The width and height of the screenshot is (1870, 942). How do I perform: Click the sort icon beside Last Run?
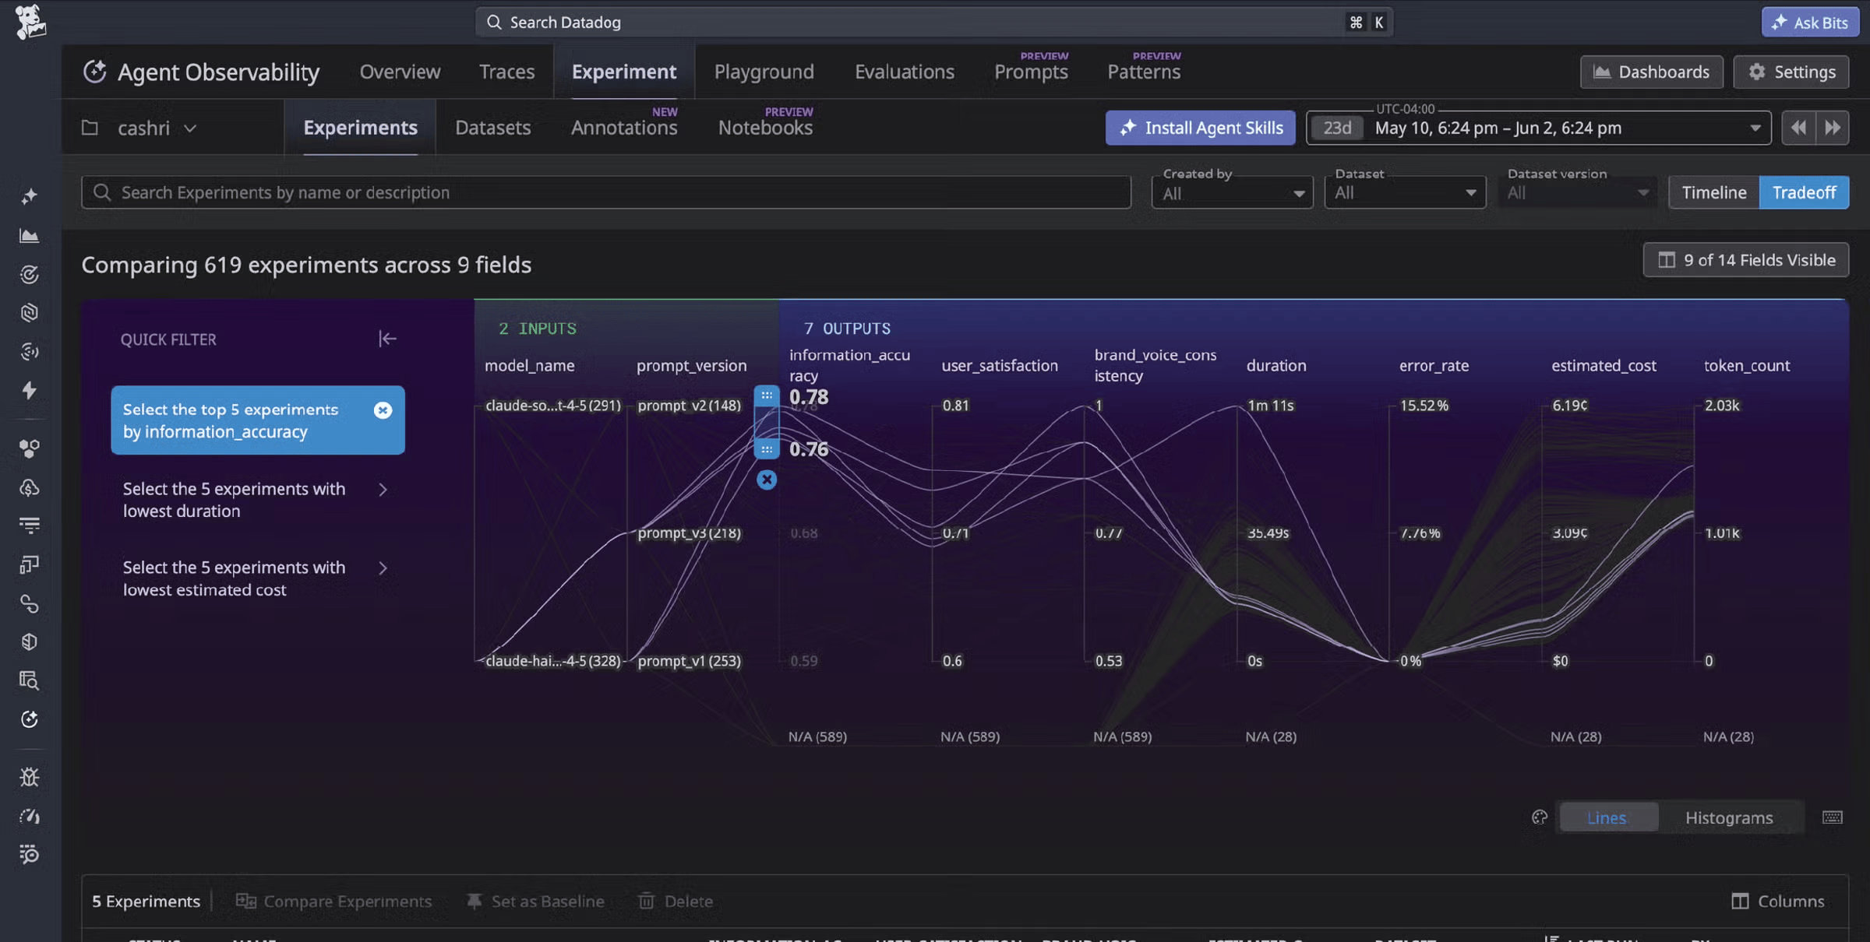tap(1551, 937)
